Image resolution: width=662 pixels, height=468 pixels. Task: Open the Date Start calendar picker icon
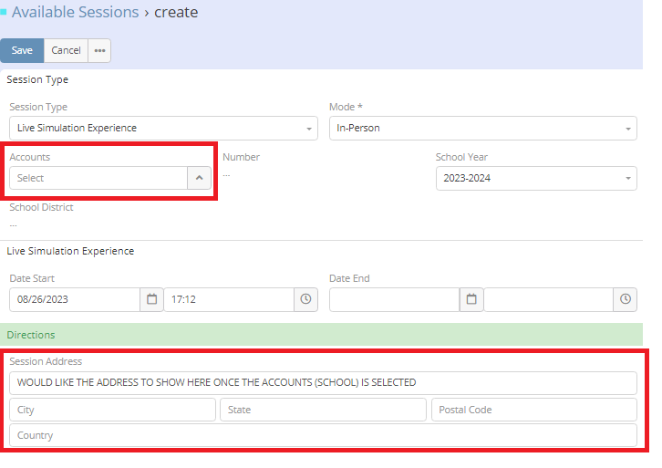151,299
